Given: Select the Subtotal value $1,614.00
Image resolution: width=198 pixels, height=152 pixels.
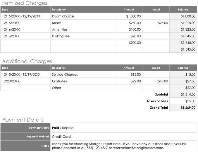Looking at the screenshot, I should point(188,94).
